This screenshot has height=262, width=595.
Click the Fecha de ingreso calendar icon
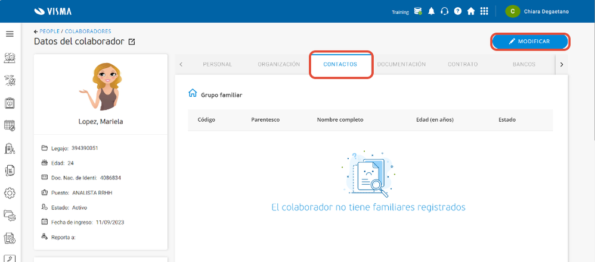tap(44, 222)
